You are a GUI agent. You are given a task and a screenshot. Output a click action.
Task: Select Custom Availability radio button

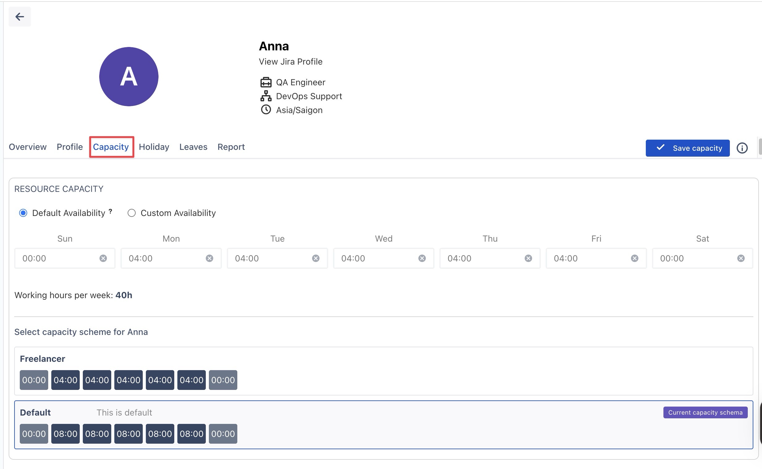coord(132,213)
